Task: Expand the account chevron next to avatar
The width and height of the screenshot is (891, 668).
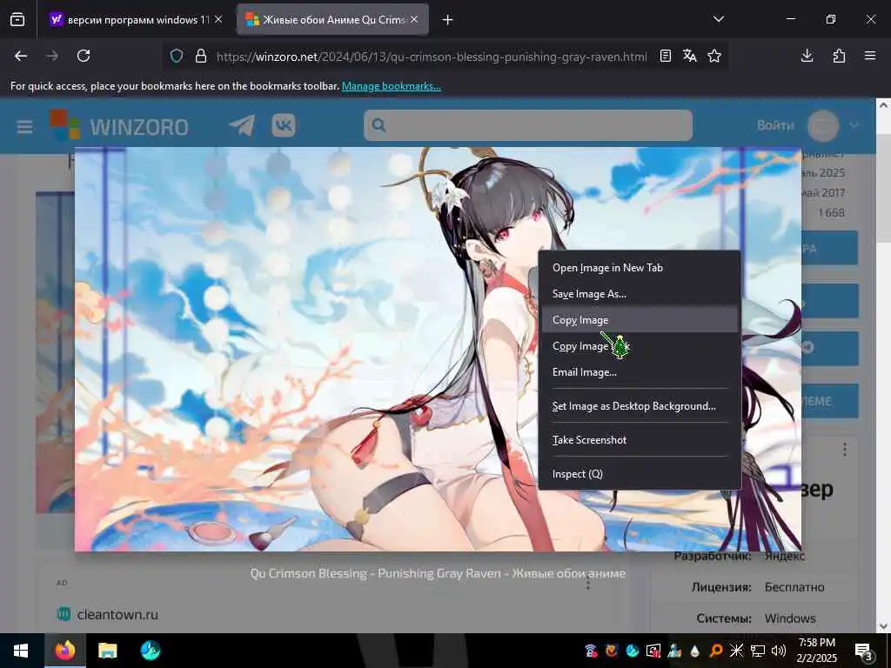Action: click(x=854, y=125)
